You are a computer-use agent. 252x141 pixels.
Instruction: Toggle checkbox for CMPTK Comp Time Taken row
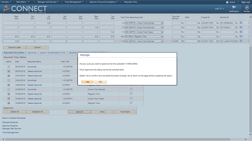tap(9, 99)
